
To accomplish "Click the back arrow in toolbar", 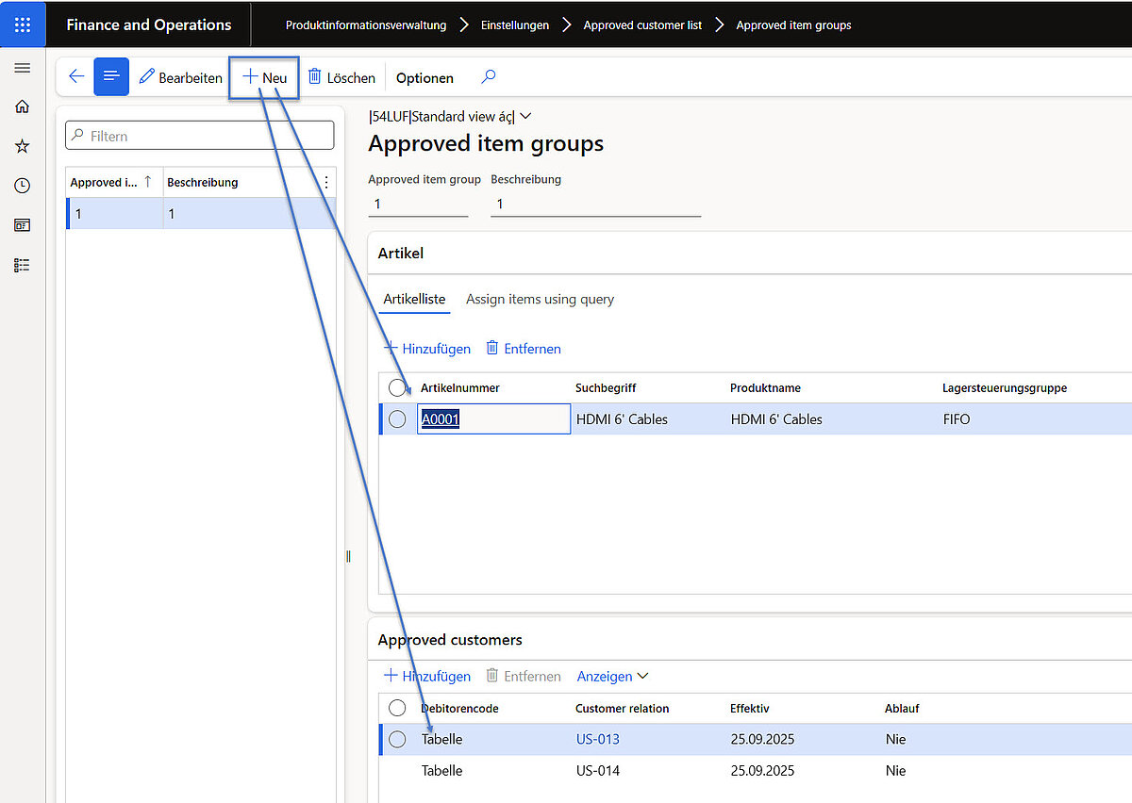I will click(x=76, y=77).
